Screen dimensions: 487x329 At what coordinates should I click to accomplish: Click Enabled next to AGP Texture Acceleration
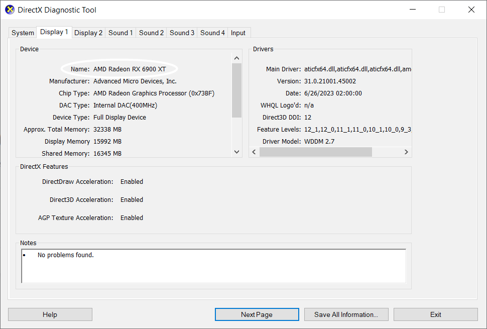tap(132, 217)
